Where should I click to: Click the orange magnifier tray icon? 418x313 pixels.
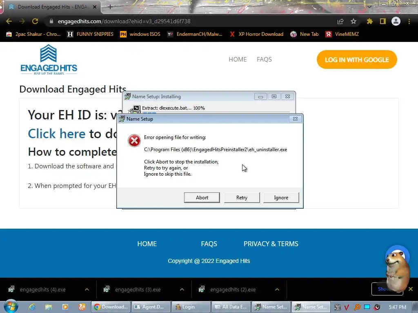pyautogui.click(x=357, y=307)
